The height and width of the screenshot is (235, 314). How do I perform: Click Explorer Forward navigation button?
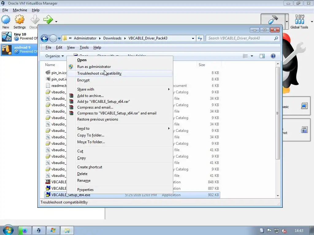tap(53, 38)
